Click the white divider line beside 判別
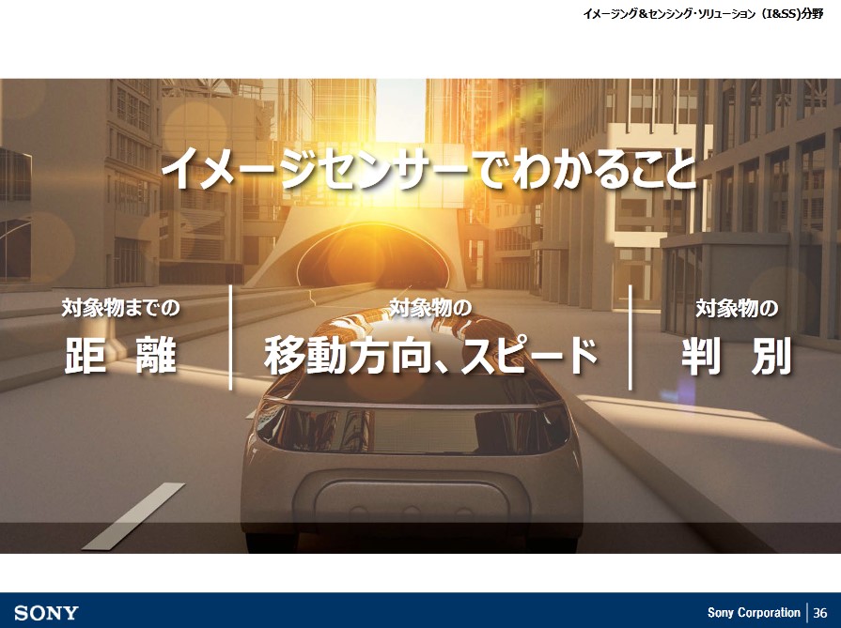The image size is (841, 628). (x=631, y=337)
